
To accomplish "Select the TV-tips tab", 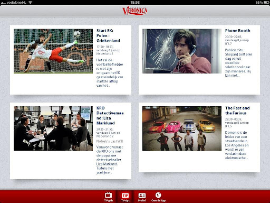I will pyautogui.click(x=126, y=197).
